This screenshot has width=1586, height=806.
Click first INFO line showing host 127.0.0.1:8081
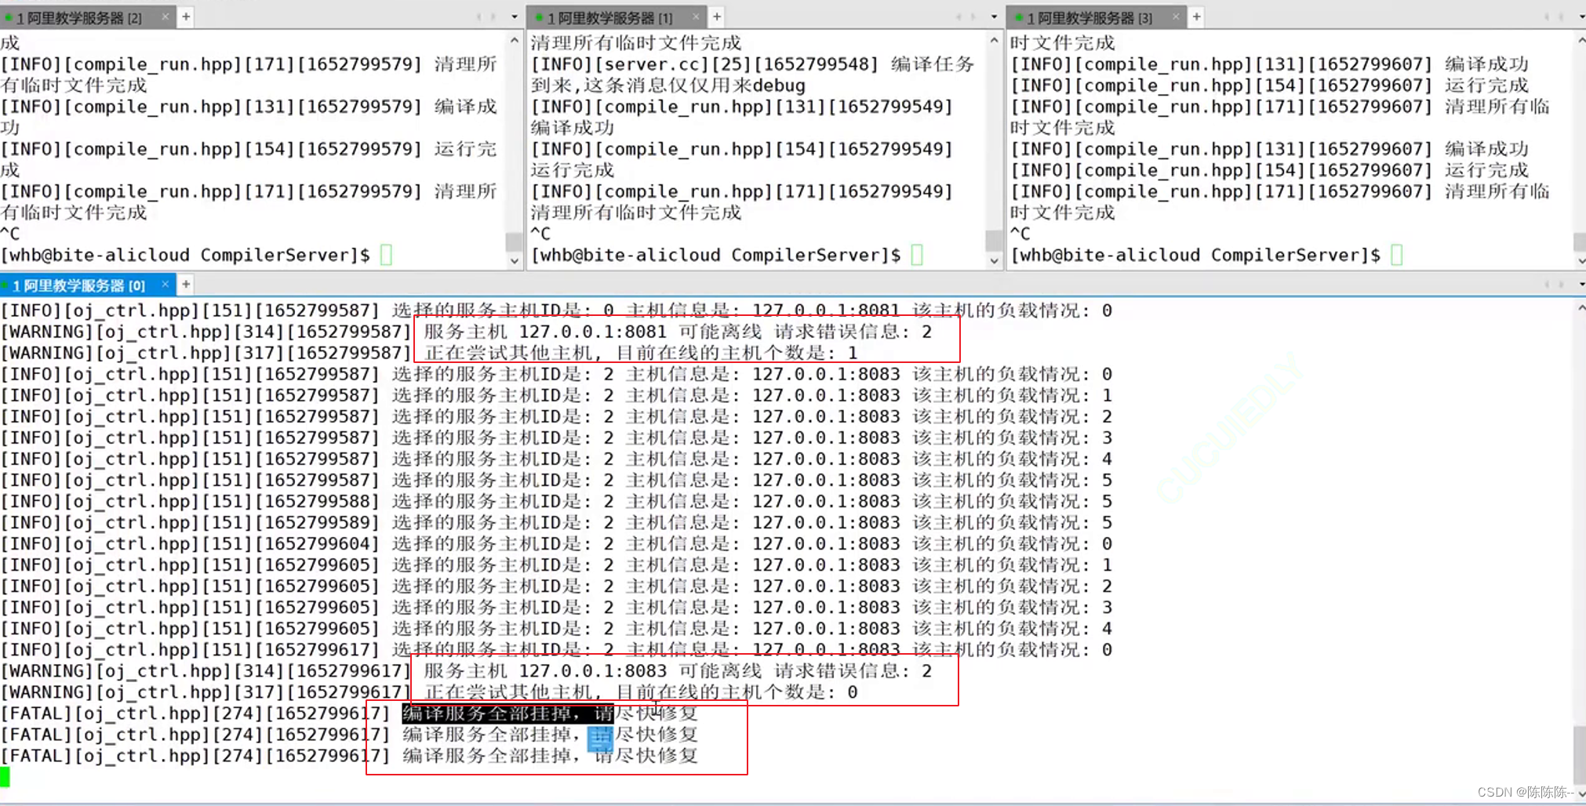click(556, 310)
